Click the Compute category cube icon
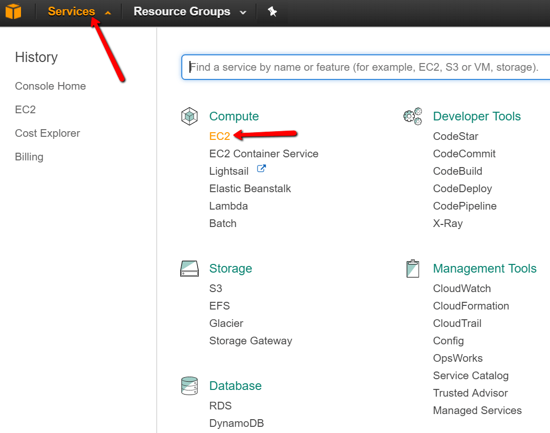 click(189, 116)
